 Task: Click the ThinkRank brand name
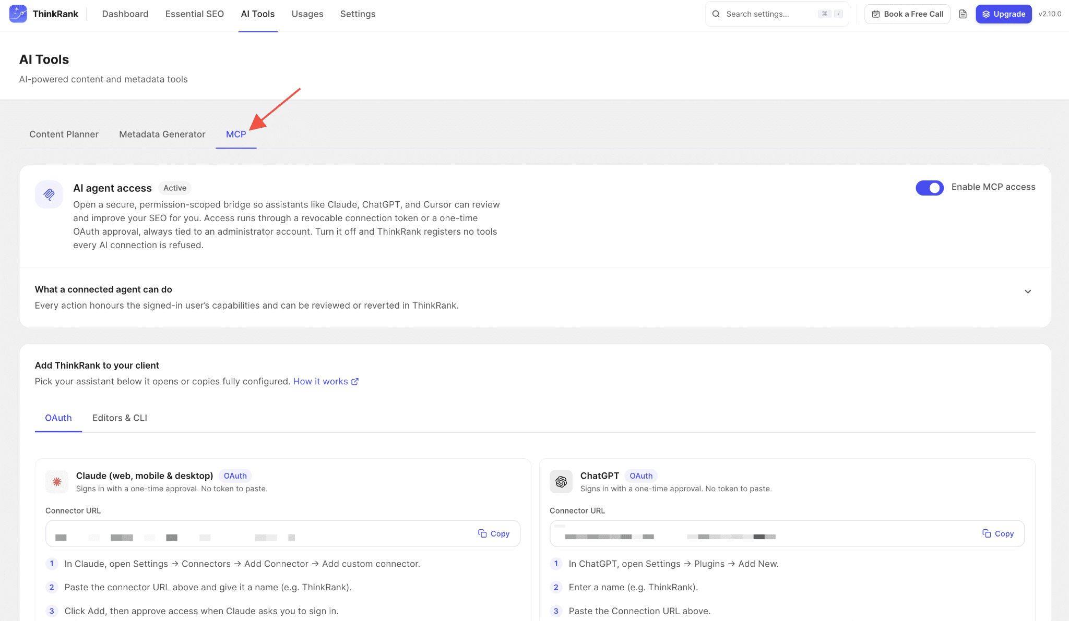pos(55,14)
